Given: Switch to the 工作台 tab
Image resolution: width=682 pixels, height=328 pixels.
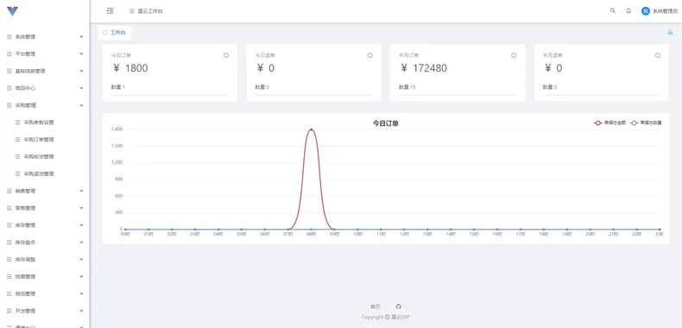Looking at the screenshot, I should click(x=115, y=33).
